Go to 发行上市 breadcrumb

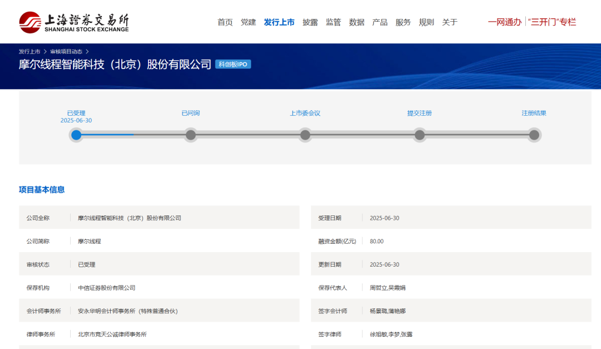coord(29,51)
